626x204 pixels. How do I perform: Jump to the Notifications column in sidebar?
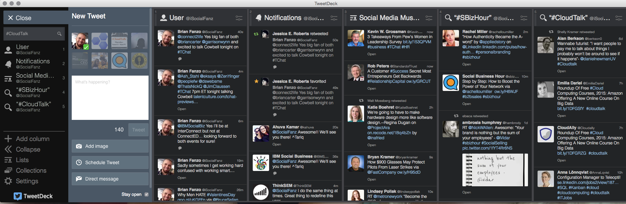click(34, 63)
